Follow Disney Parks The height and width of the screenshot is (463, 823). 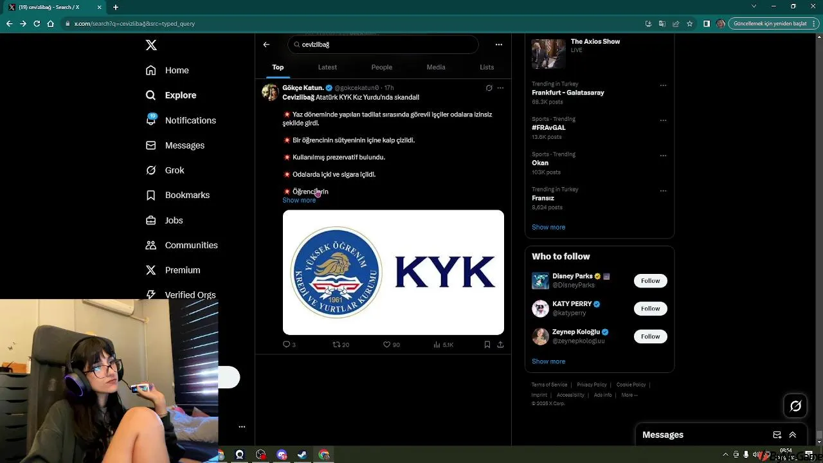click(650, 280)
